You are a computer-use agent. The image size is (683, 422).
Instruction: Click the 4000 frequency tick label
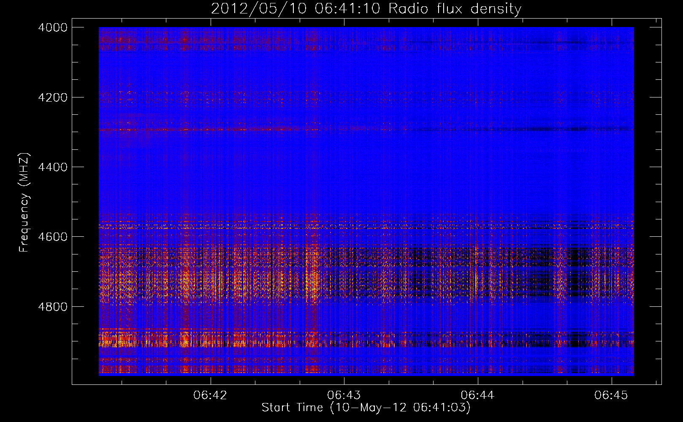53,27
